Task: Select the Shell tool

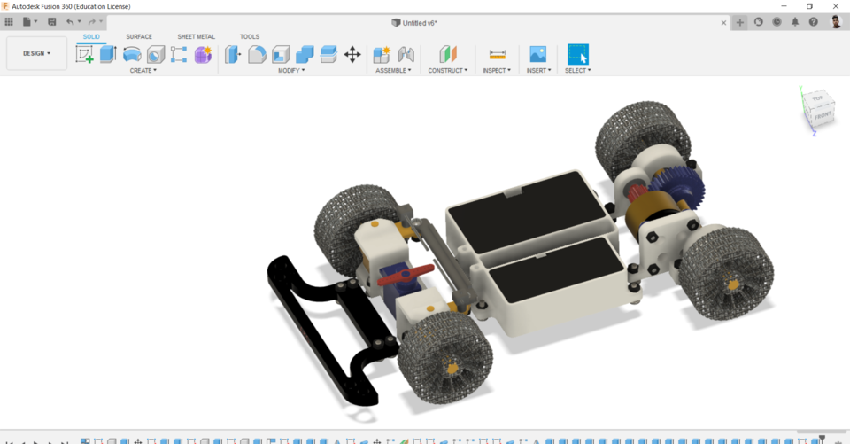Action: click(x=281, y=54)
